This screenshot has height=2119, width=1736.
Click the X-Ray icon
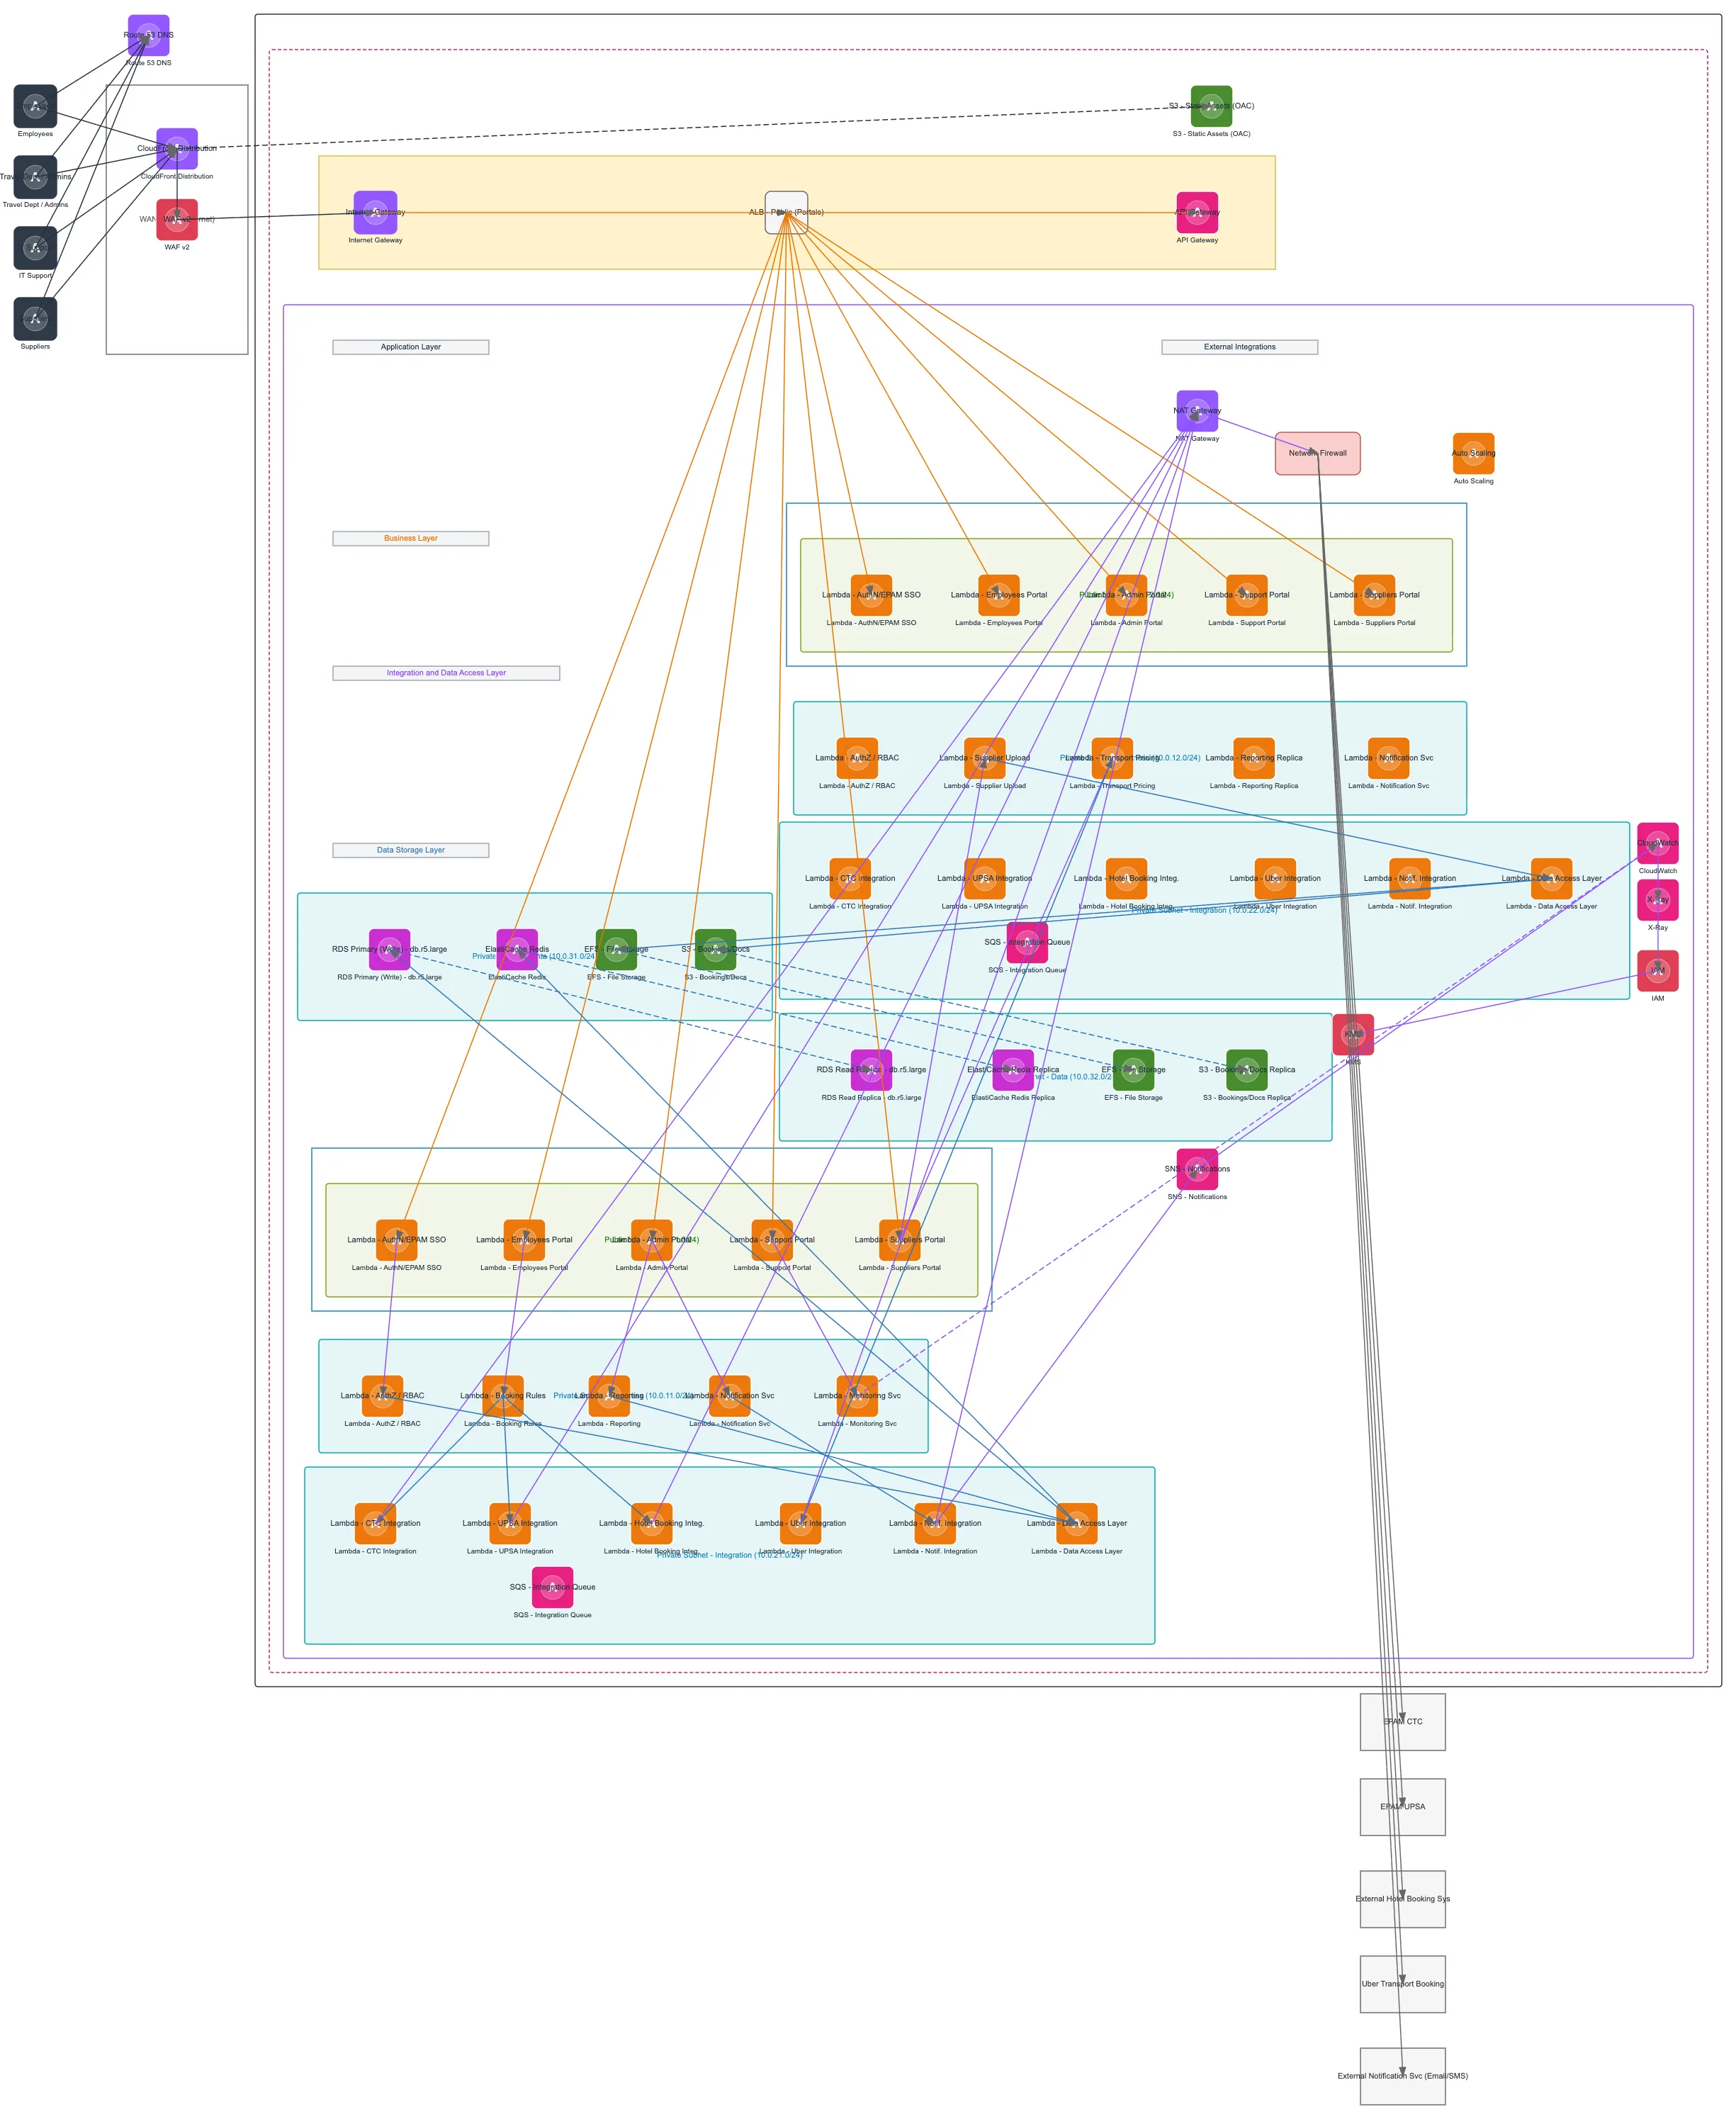point(1658,900)
